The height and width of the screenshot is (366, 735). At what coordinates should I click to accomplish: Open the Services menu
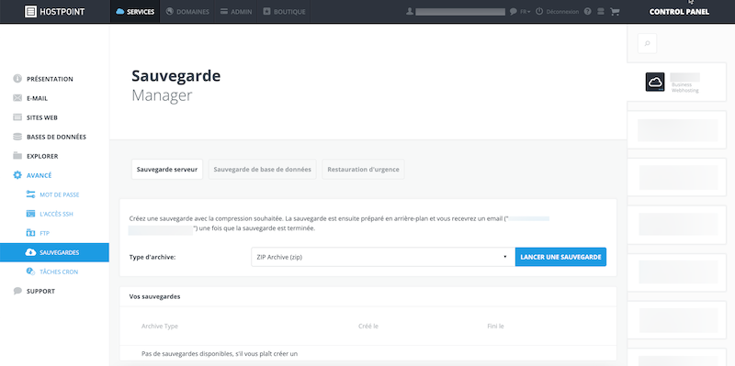tap(135, 12)
